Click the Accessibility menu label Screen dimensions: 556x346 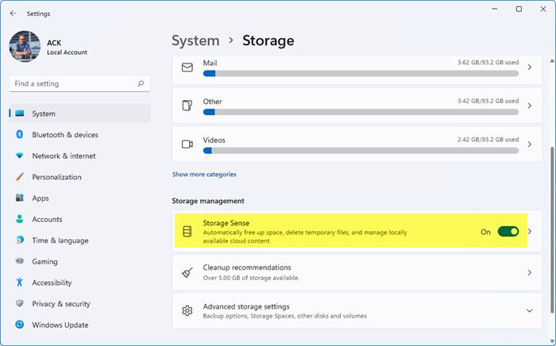[52, 283]
